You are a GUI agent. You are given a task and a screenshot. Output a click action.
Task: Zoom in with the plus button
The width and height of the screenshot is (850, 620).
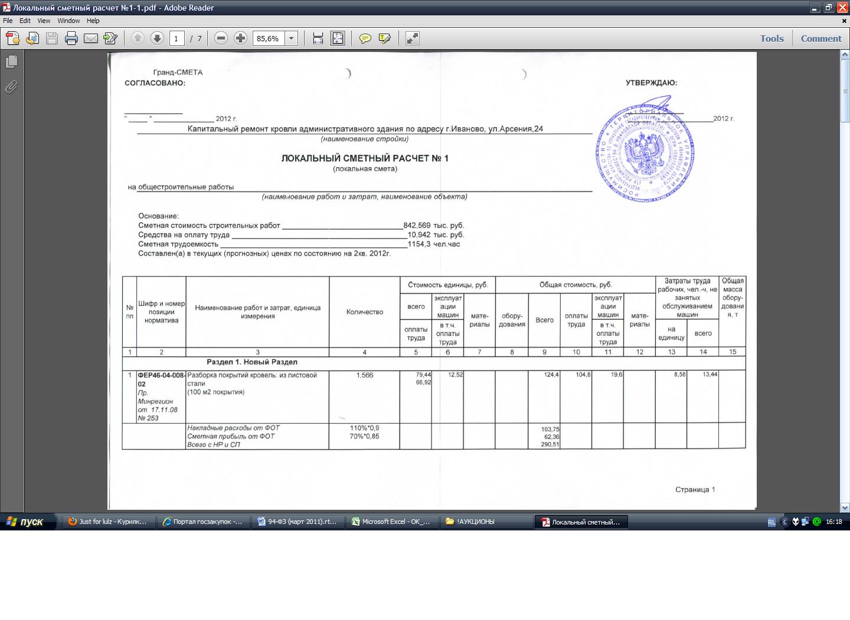point(240,39)
